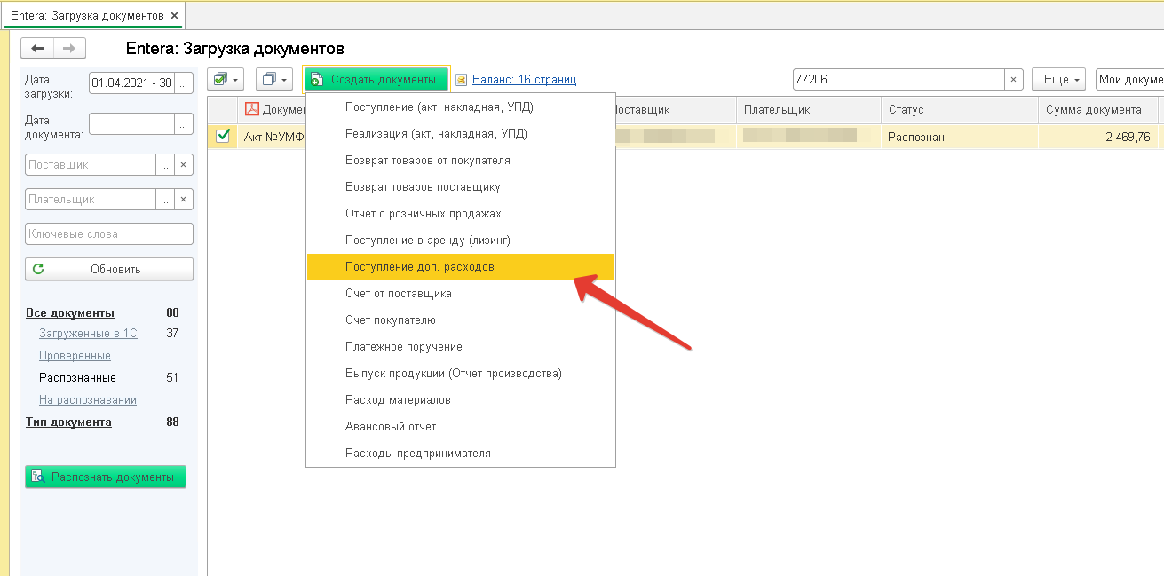1164x576 pixels.
Task: Filter by Загруженные в 1С
Action: click(x=88, y=333)
